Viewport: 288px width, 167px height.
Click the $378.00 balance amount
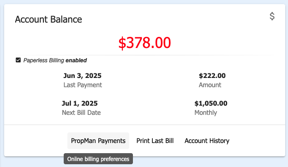(x=144, y=43)
